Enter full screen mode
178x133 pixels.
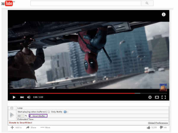(x=163, y=97)
